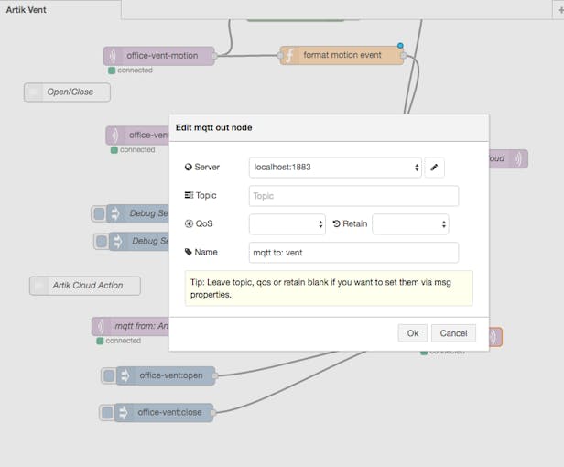The image size is (564, 467).
Task: Click pencil icon to edit MQTT server
Action: [434, 168]
